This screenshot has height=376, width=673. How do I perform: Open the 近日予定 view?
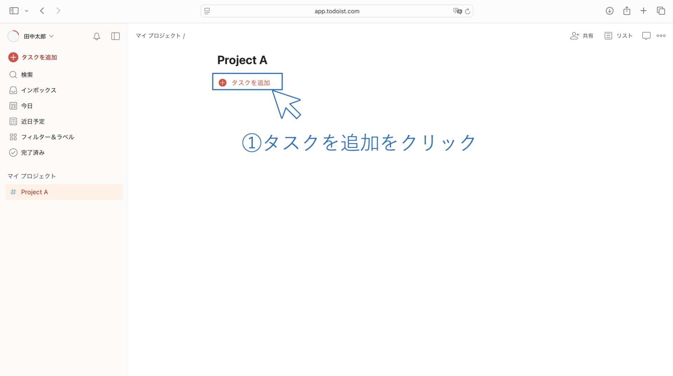pos(33,121)
